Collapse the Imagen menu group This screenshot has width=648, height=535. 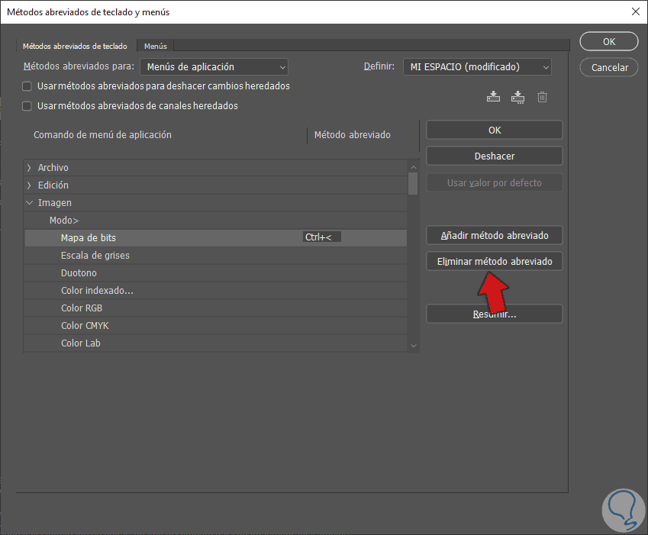click(29, 203)
